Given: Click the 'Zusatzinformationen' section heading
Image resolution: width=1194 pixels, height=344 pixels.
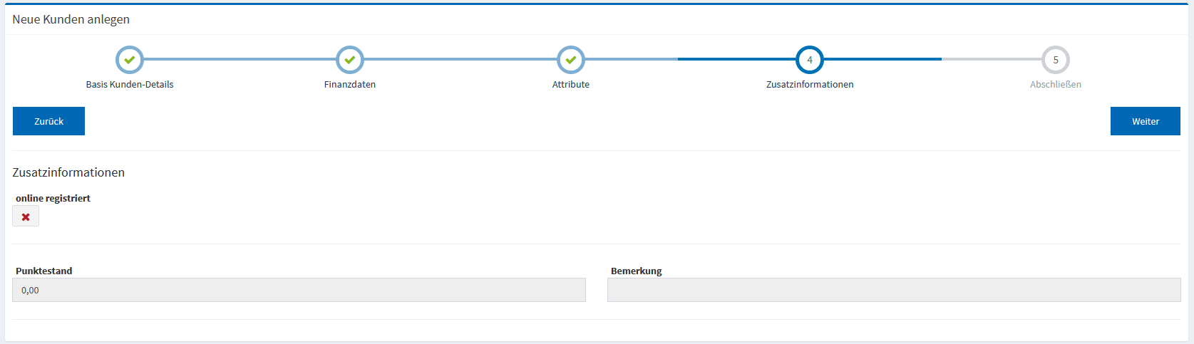Looking at the screenshot, I should tap(68, 172).
